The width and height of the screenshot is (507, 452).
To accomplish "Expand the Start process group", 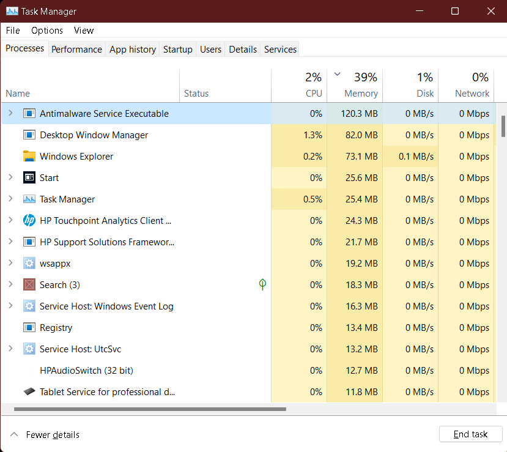I will (x=10, y=177).
